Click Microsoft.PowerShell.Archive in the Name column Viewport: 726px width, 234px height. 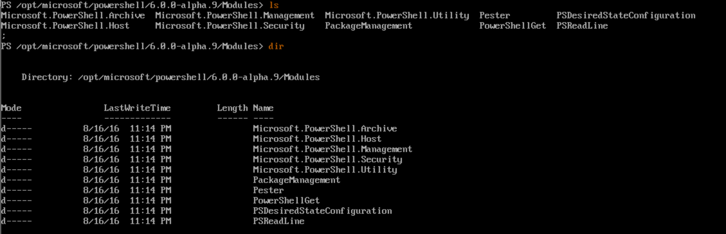coord(325,129)
